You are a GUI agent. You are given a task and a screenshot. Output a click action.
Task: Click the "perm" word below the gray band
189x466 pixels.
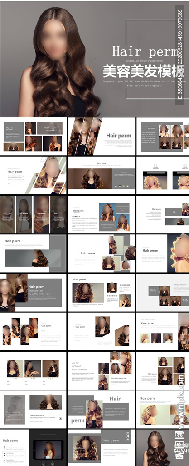(78, 420)
